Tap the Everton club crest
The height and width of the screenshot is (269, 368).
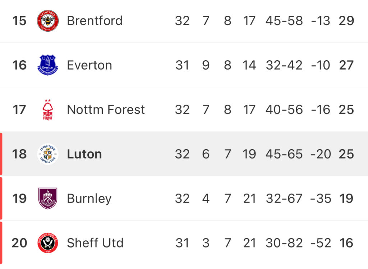pos(48,65)
